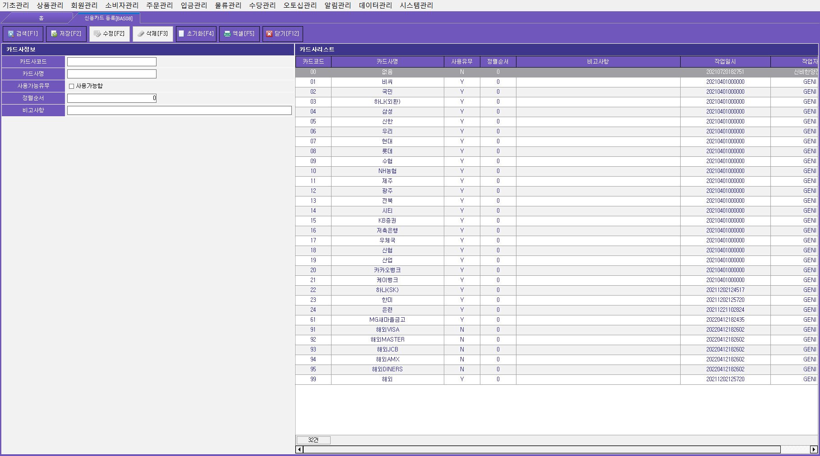Focus the 비고사항 text field

[179, 110]
